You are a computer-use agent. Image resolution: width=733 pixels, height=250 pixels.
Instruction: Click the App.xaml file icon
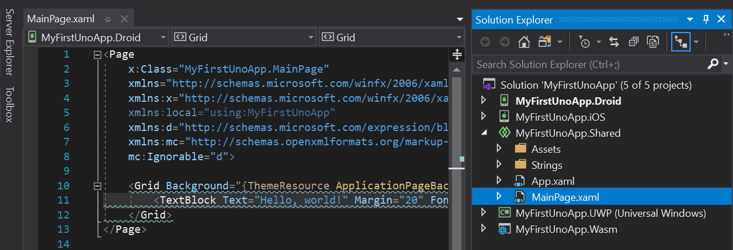click(520, 181)
